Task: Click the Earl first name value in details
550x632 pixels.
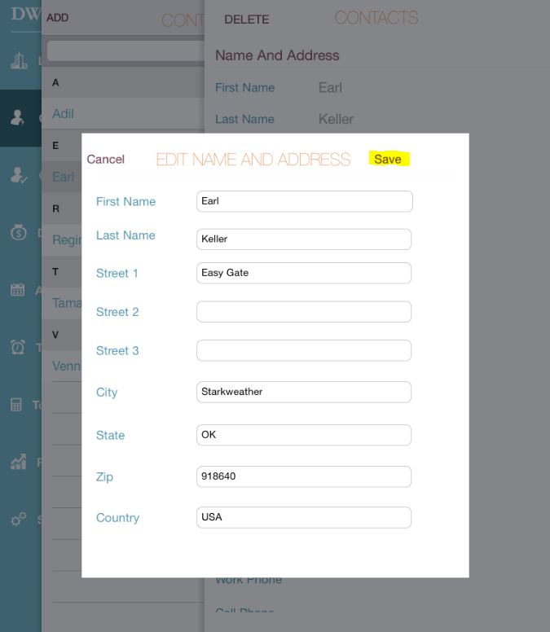Action: pyautogui.click(x=330, y=87)
